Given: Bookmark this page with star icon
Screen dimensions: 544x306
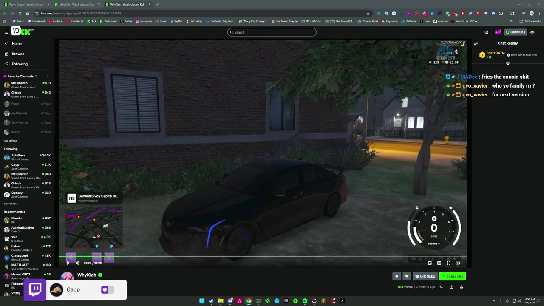Looking at the screenshot, I should pos(368,13).
